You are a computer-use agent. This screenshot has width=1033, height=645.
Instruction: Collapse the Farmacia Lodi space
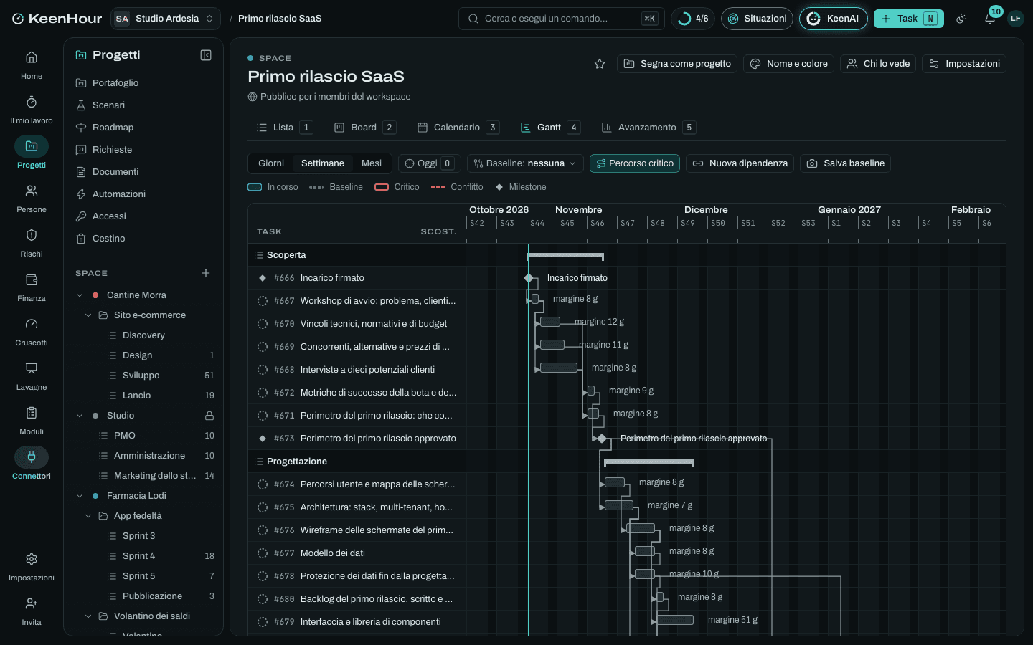[80, 496]
